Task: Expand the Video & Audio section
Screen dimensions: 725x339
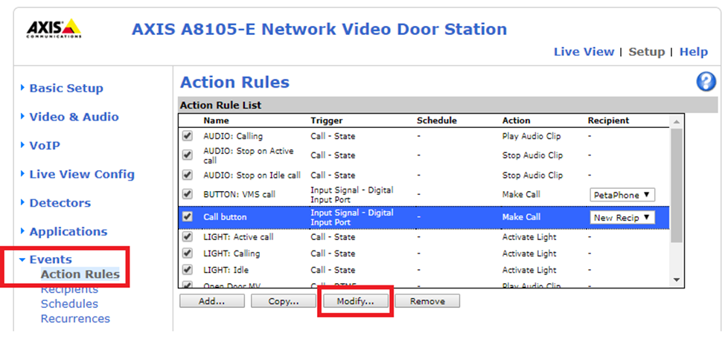Action: (x=73, y=117)
